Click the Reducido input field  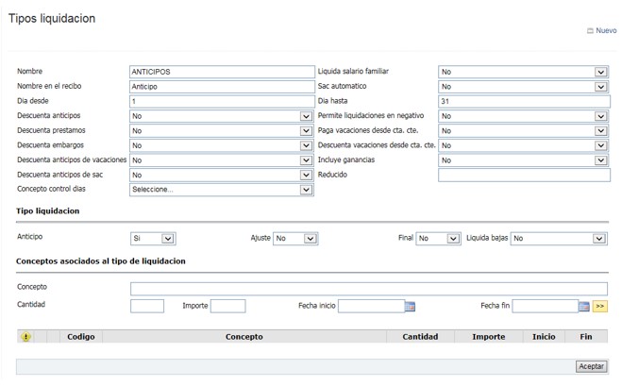point(523,175)
